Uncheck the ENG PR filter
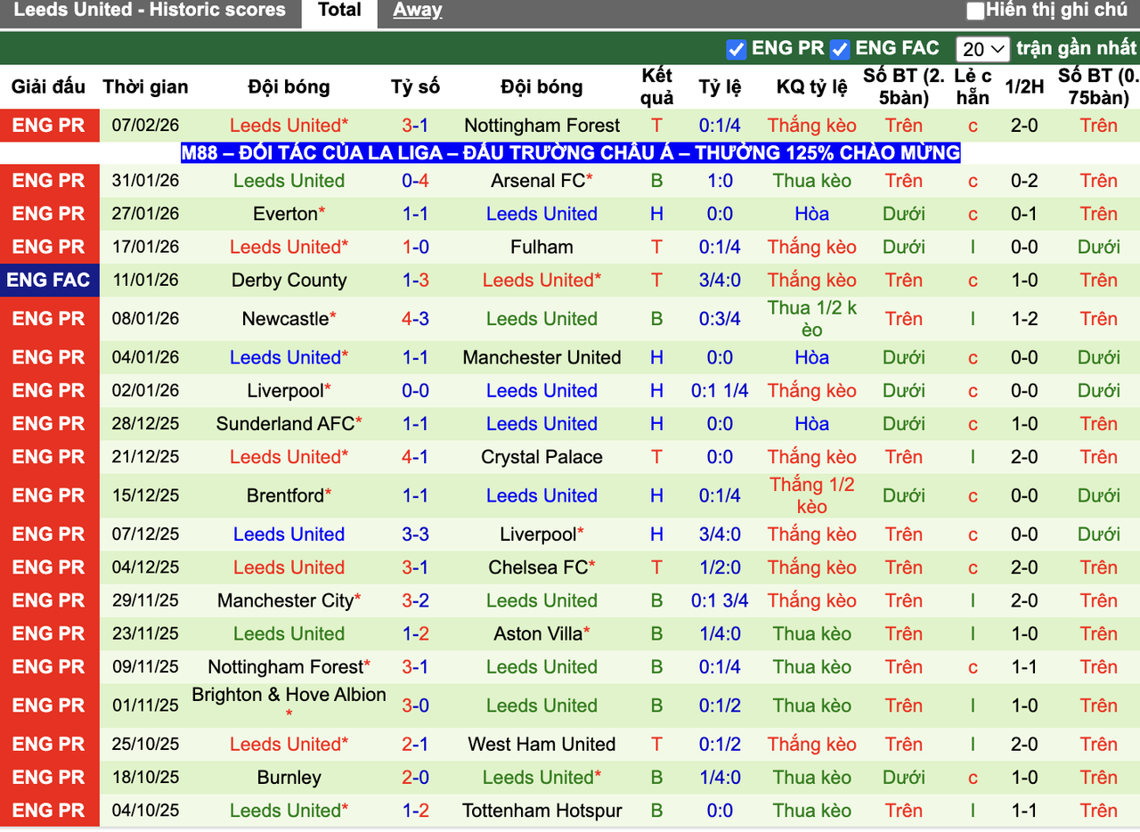Image resolution: width=1140 pixels, height=832 pixels. click(736, 50)
